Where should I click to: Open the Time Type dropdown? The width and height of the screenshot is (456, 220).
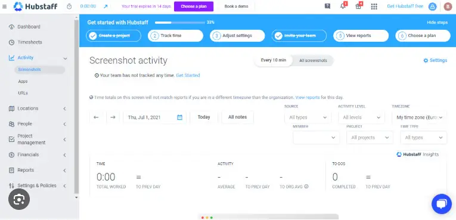point(424,138)
